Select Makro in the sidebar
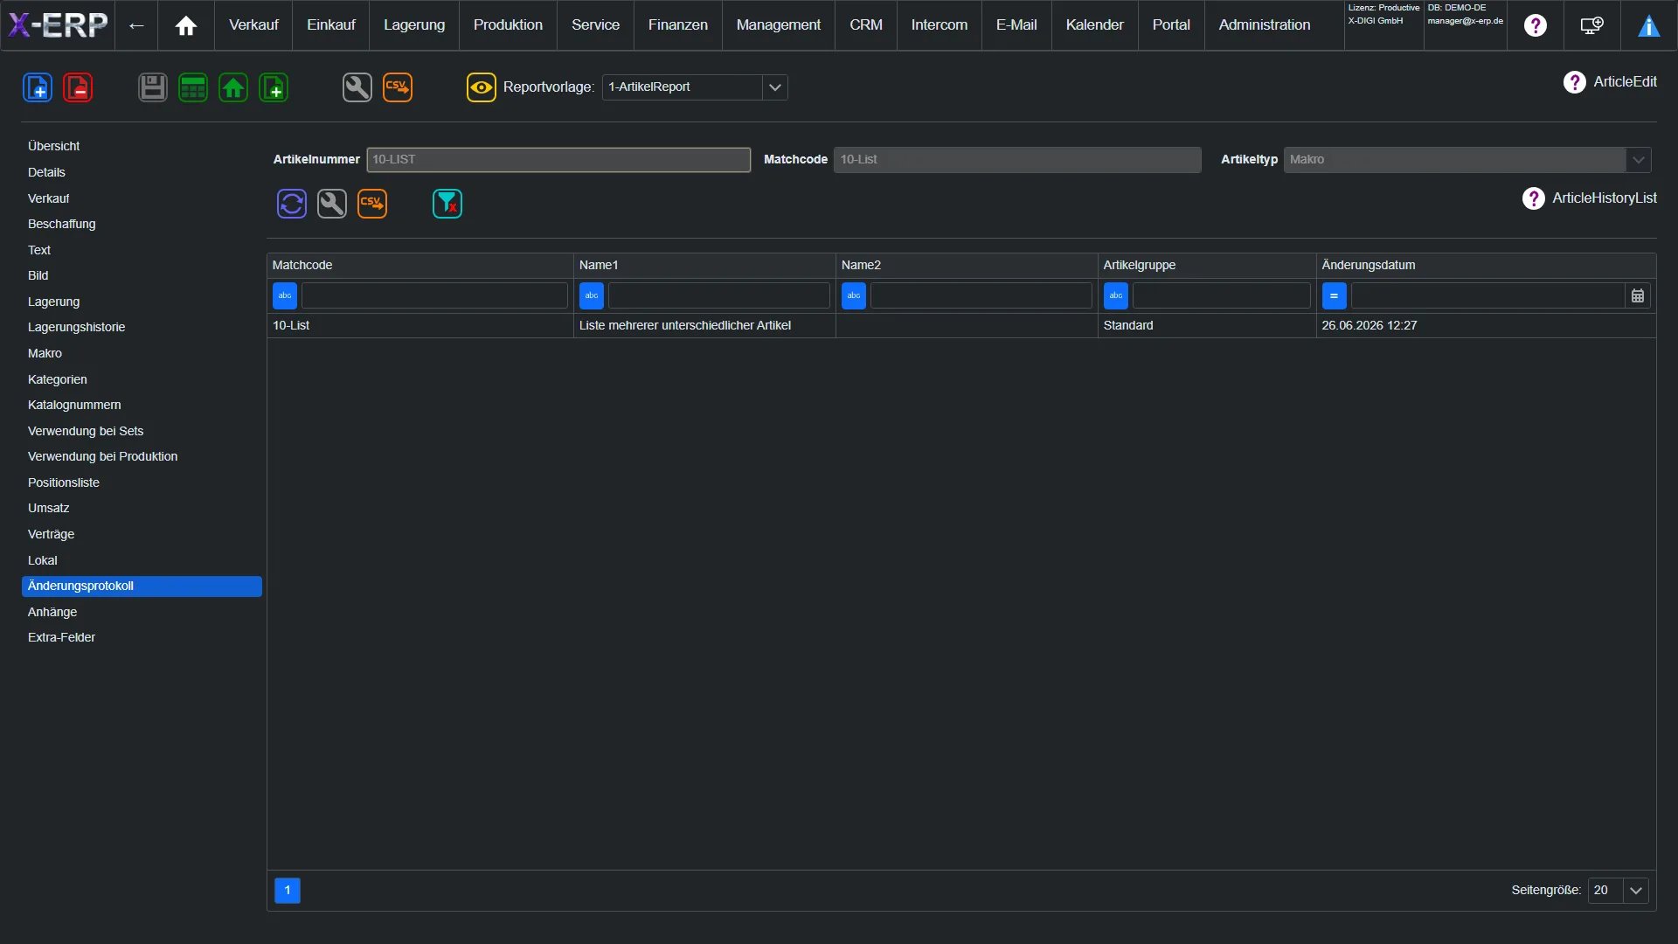 tap(142, 354)
